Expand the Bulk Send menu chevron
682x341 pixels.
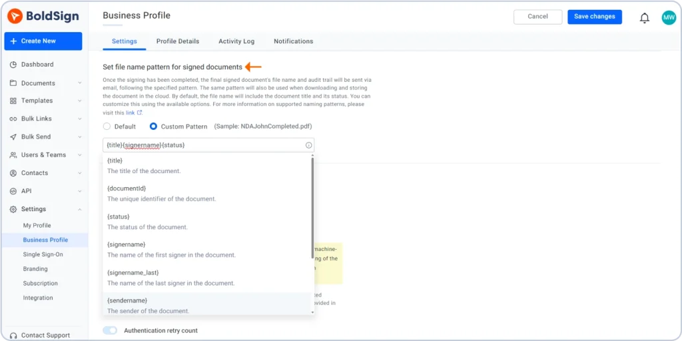[80, 137]
